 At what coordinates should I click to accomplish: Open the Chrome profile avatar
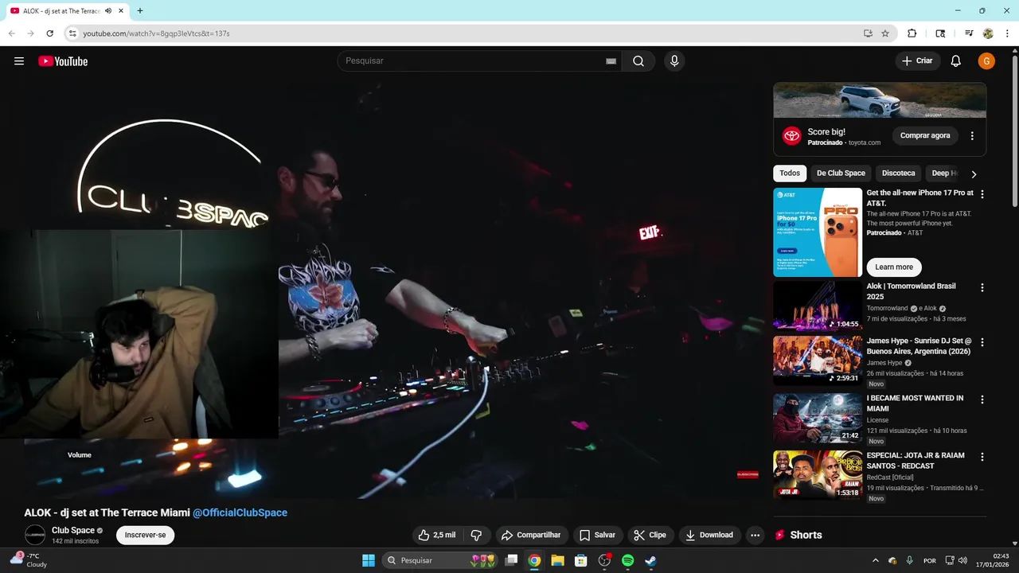(x=988, y=33)
